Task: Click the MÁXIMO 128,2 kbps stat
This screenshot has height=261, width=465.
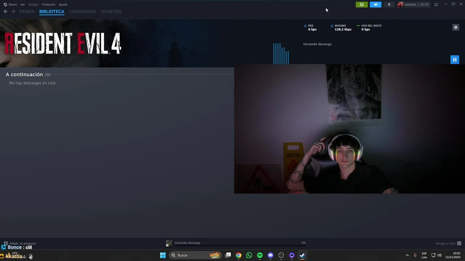Action: (341, 28)
